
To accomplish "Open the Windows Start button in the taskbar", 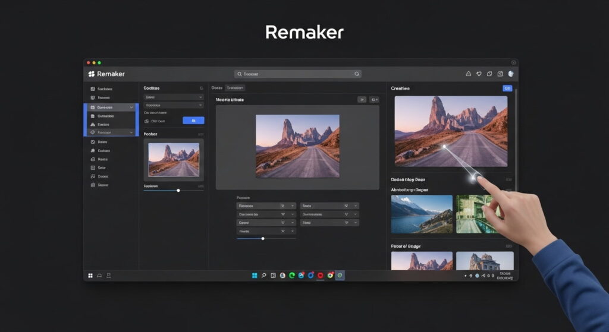I will [255, 276].
